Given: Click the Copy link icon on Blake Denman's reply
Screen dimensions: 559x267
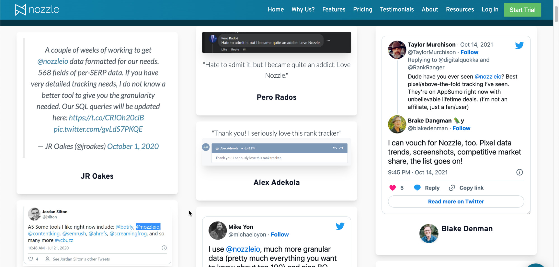Looking at the screenshot, I should tap(452, 188).
